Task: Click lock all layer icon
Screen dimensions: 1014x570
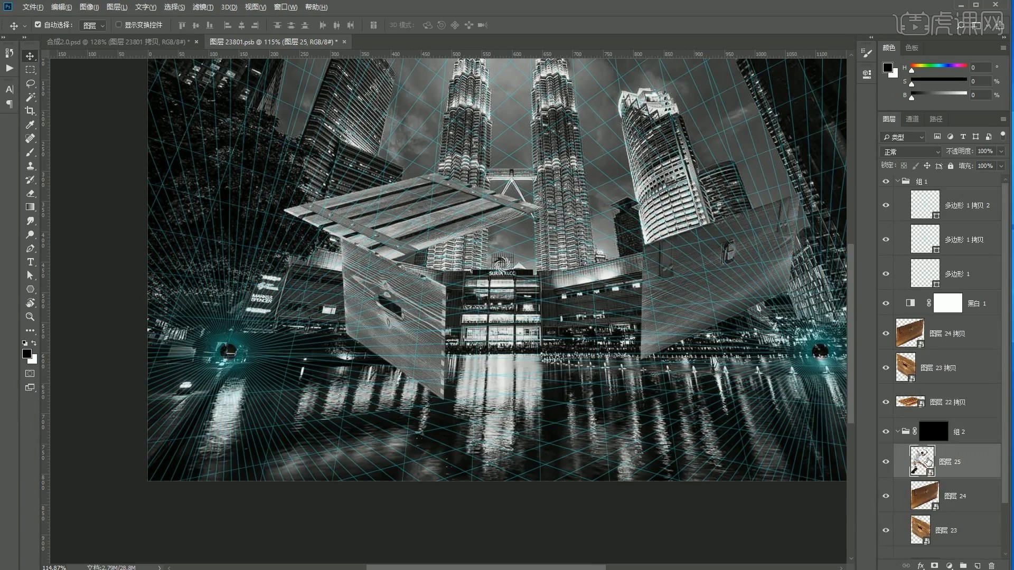Action: point(951,166)
